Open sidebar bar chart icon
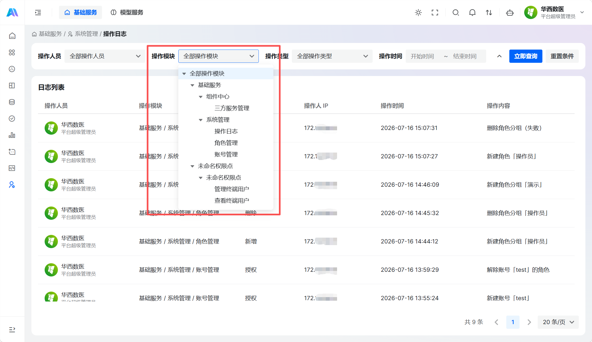The image size is (592, 342). [x=12, y=135]
